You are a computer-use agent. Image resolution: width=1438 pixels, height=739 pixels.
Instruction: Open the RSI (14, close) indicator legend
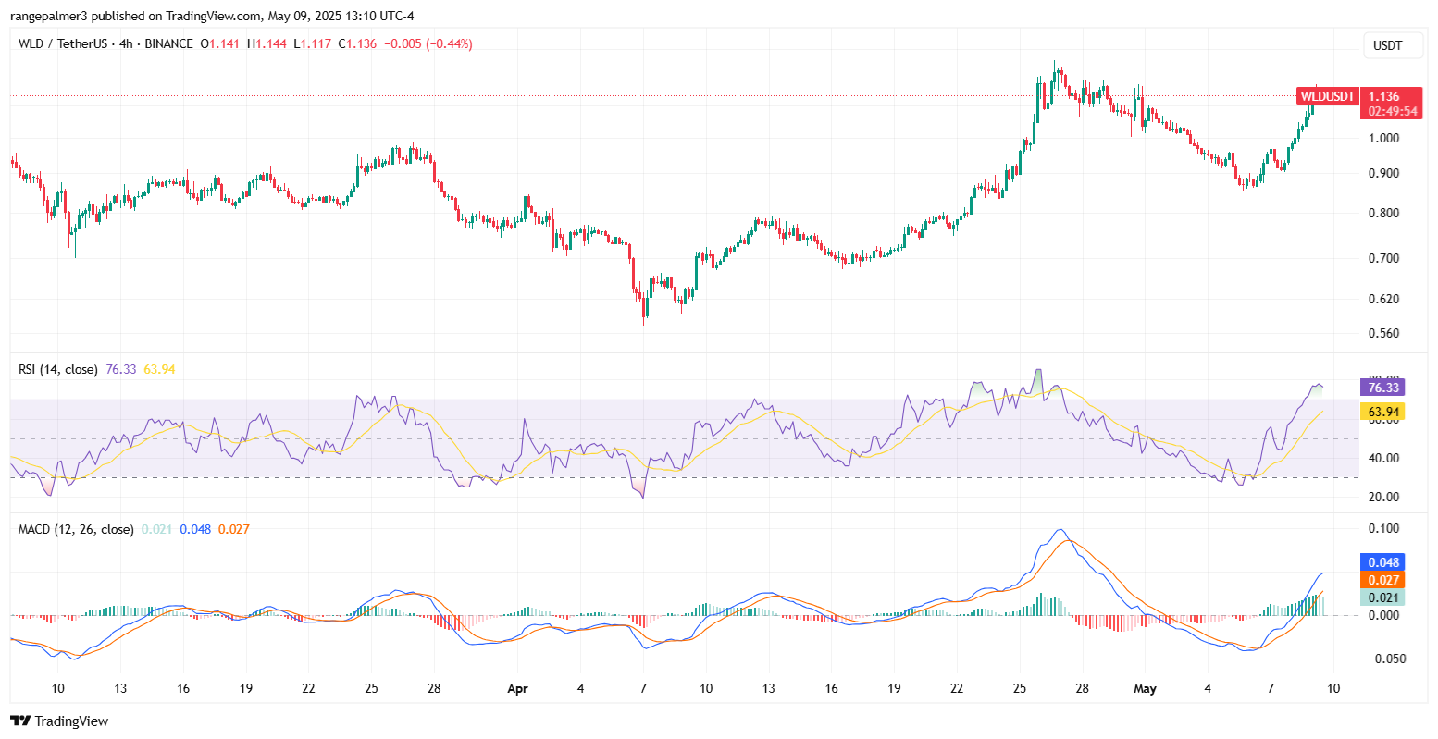(57, 369)
